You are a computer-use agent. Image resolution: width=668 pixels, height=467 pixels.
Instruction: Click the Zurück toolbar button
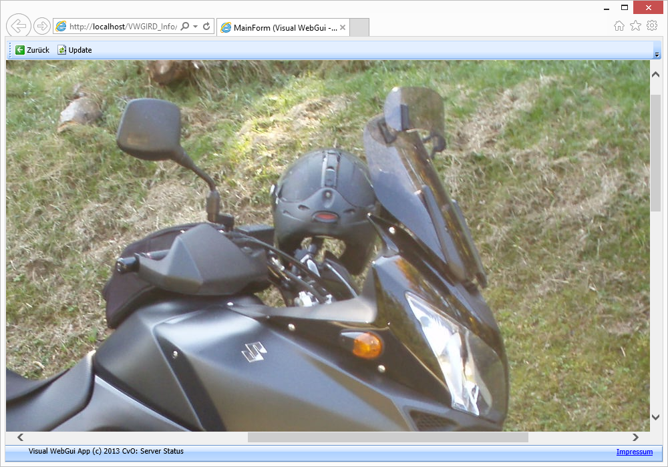32,50
